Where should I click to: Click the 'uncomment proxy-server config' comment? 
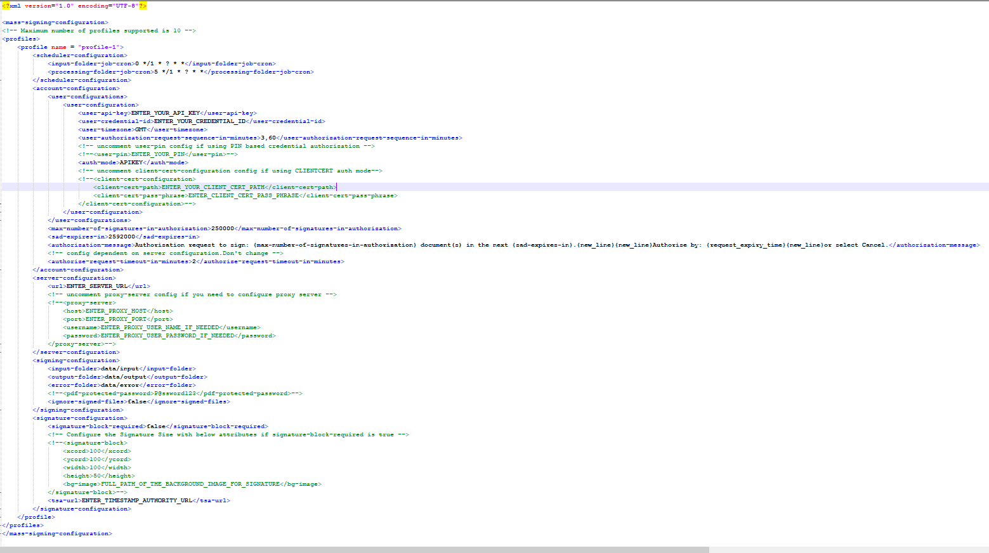click(x=192, y=294)
